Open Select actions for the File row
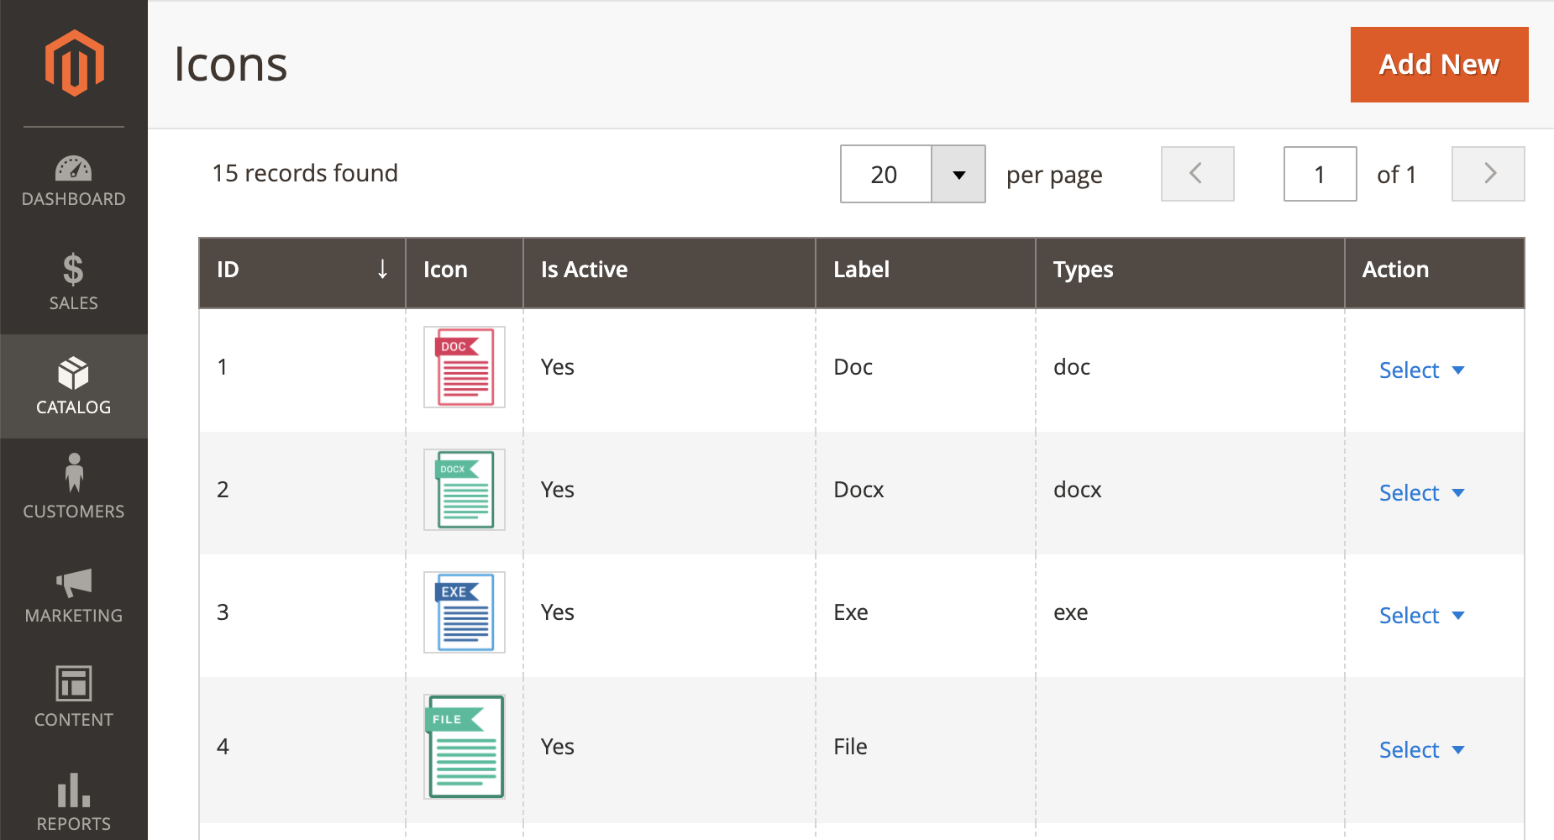The height and width of the screenshot is (840, 1554). tap(1420, 749)
